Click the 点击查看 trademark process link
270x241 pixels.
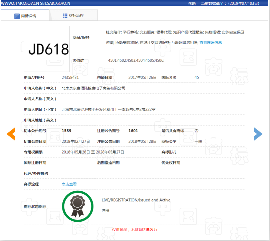tap(69, 184)
